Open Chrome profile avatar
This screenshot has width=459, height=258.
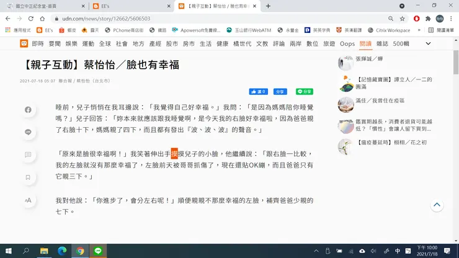pyautogui.click(x=440, y=19)
